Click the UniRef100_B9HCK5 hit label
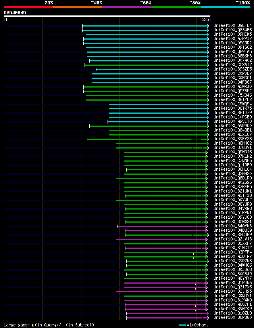This screenshot has height=328, width=254. [233, 34]
